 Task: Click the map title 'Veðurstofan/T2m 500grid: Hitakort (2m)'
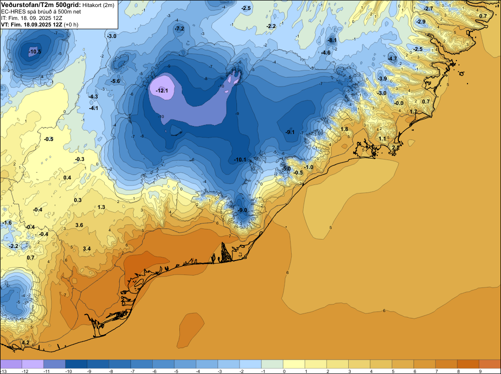(x=58, y=5)
